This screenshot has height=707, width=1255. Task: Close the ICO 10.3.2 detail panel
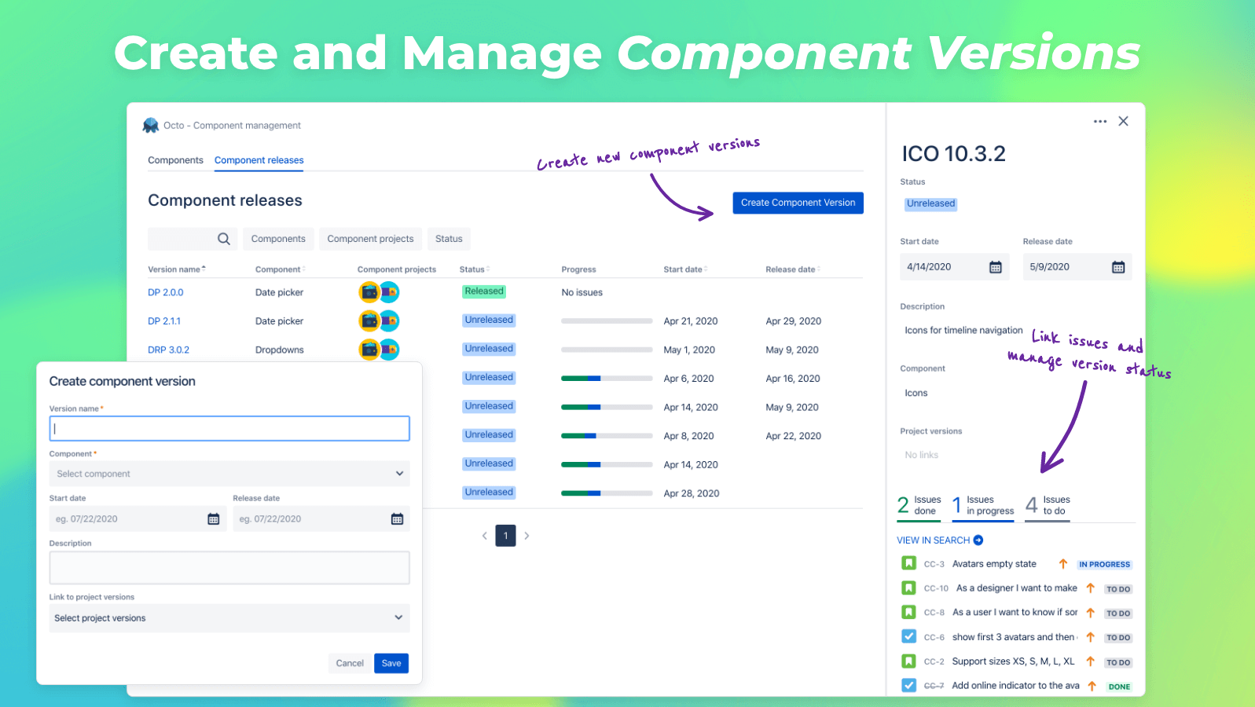(x=1124, y=121)
